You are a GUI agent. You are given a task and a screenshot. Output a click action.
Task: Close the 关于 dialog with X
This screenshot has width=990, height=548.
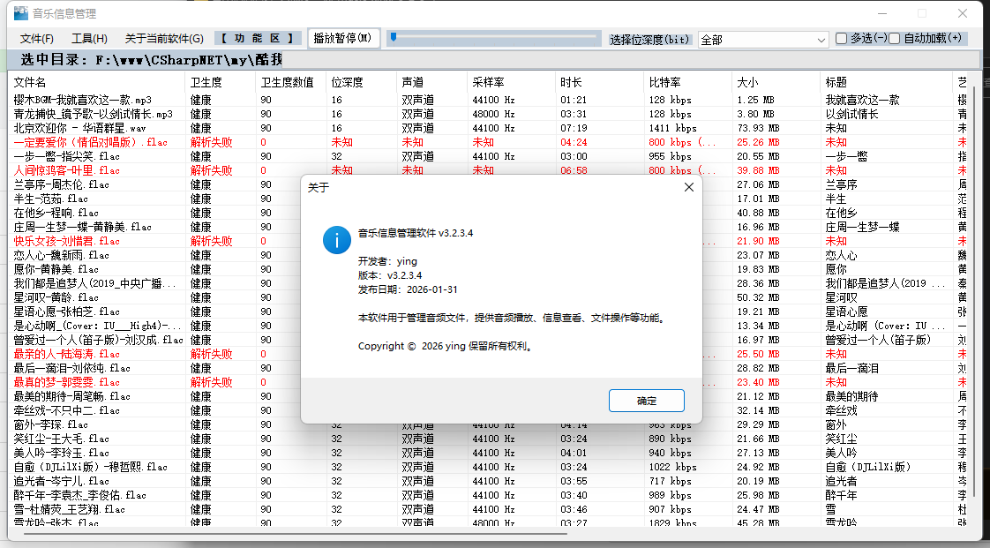coord(689,187)
